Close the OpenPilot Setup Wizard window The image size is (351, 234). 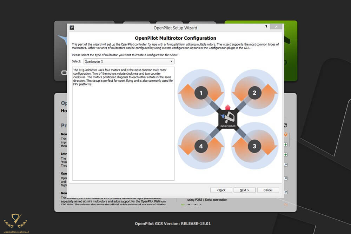coord(276,27)
